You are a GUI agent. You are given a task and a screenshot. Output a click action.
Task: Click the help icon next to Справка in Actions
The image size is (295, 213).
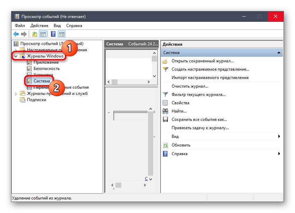(165, 154)
